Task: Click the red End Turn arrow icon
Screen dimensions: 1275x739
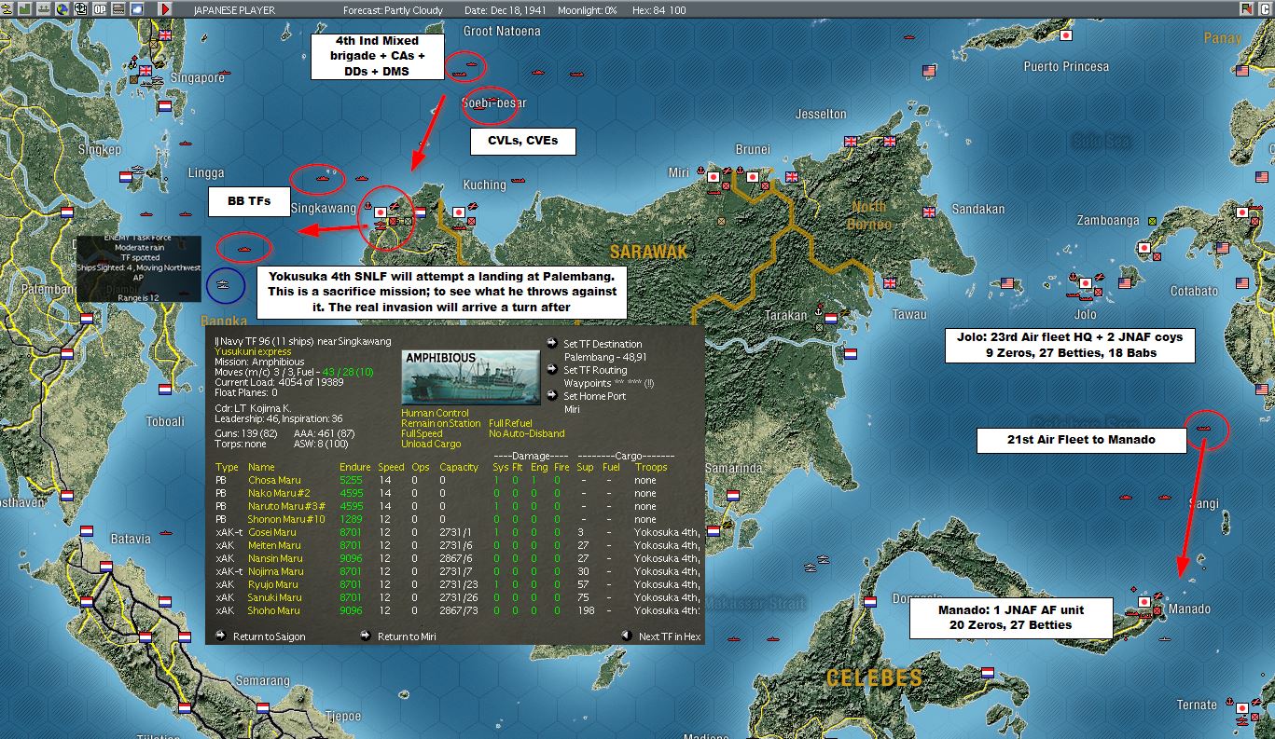Action: (165, 9)
